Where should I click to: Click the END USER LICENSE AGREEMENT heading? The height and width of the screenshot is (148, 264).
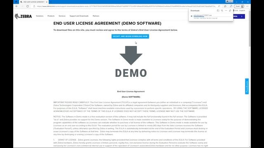(107, 23)
